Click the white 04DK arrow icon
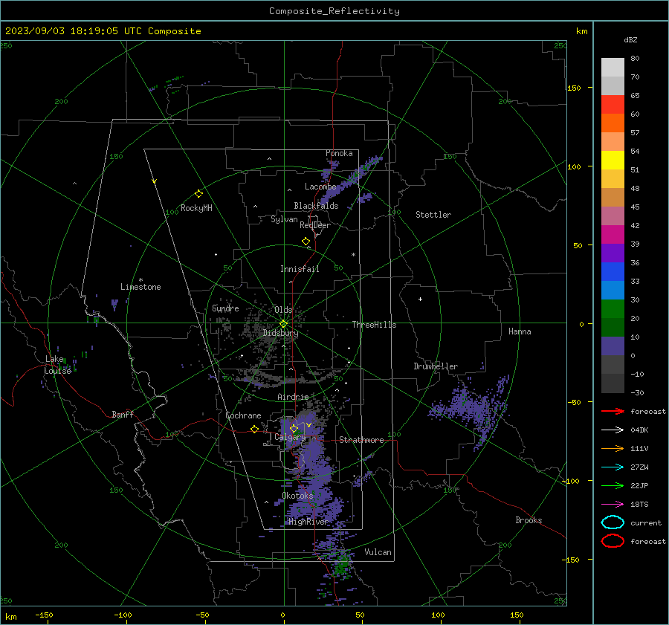Image resolution: width=669 pixels, height=625 pixels. pos(613,430)
